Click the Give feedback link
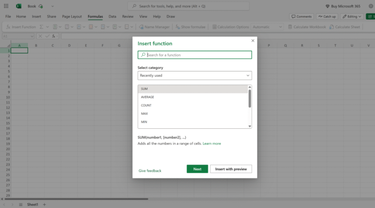This screenshot has width=375, height=208. click(x=150, y=171)
